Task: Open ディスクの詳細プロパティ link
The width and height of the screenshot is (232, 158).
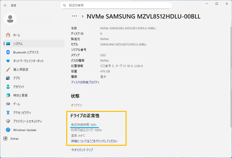Action: pyautogui.click(x=85, y=82)
